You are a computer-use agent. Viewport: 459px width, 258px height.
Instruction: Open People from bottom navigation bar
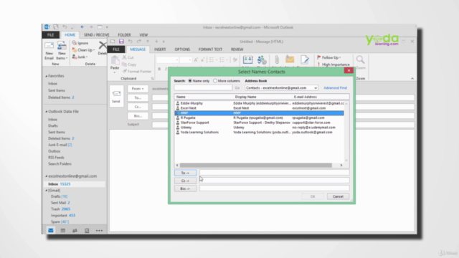tap(75, 231)
